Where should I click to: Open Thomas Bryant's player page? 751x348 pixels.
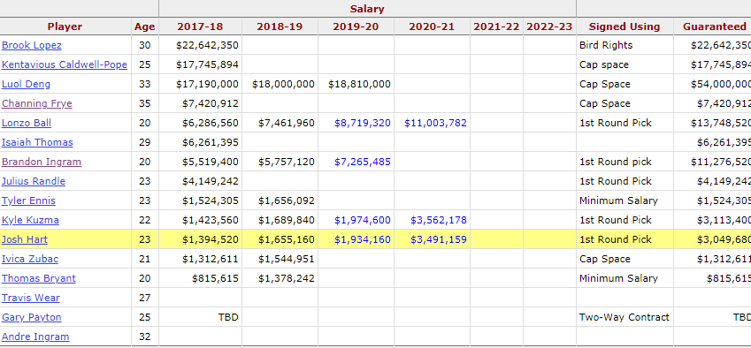[x=39, y=279]
